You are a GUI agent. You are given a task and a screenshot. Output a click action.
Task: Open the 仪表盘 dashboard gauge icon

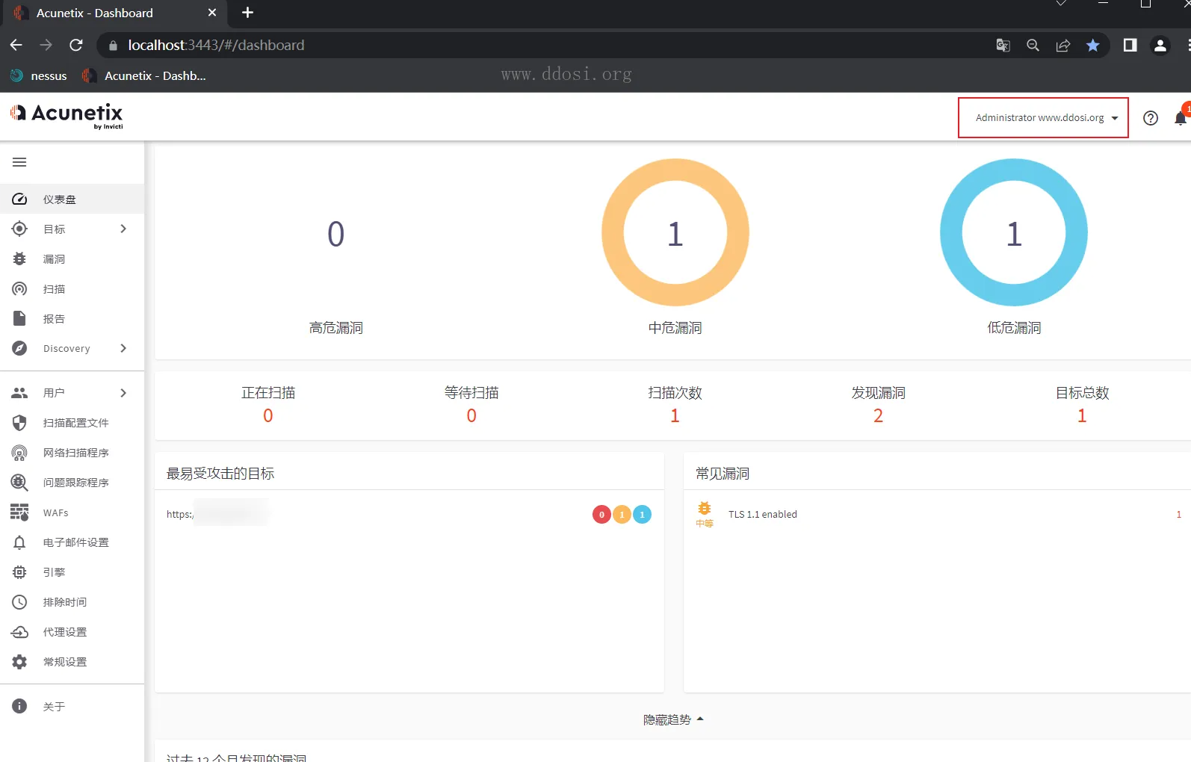point(19,199)
